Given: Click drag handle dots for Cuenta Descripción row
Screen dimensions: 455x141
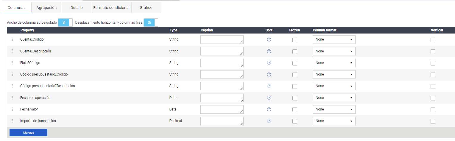Looking at the screenshot, I should tap(12, 51).
